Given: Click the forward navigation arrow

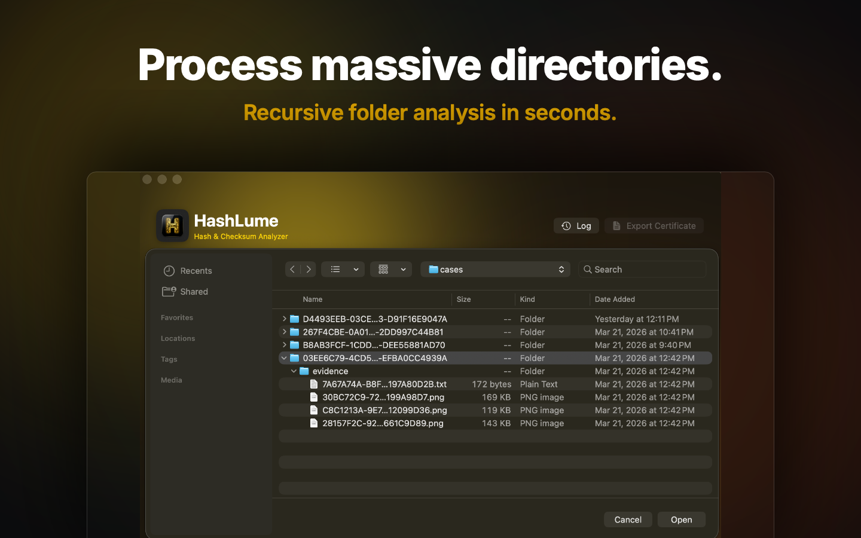Looking at the screenshot, I should point(309,269).
